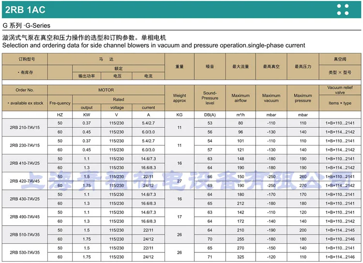
Task: Click the four-dot icon in the header
Action: click(343, 10)
